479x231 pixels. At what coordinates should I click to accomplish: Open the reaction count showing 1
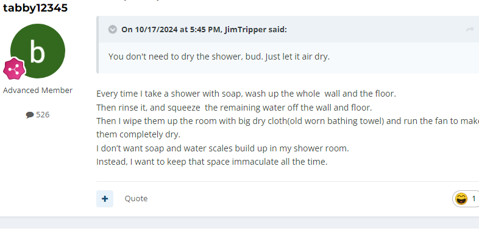coord(474,199)
